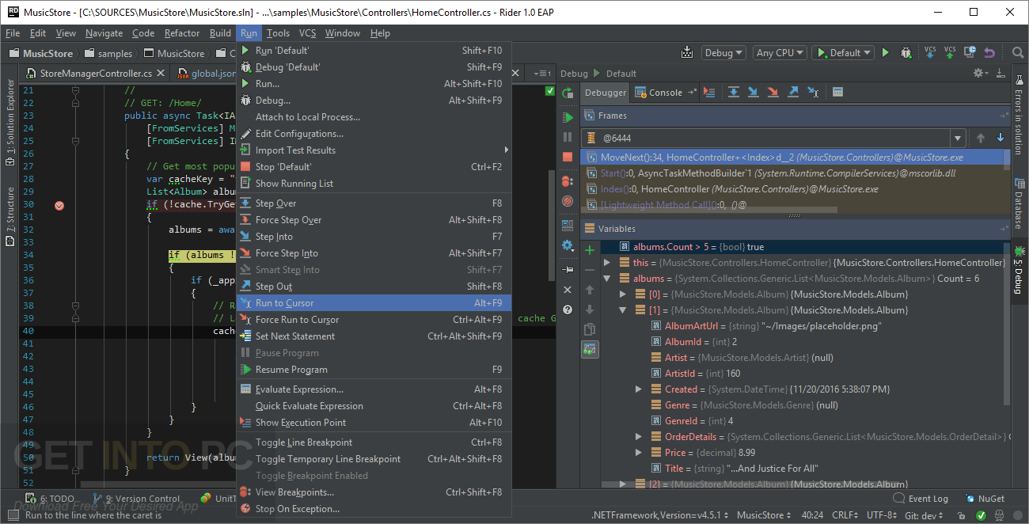Screen dimensions: 1029x524
Task: Expand the OrderDetails variable node
Action: pos(639,437)
